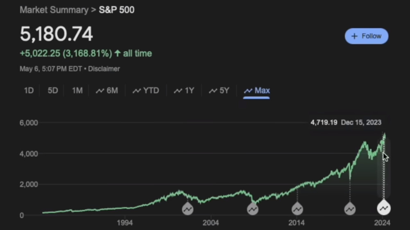Click the news marker icon near 2020
This screenshot has width=410, height=230.
pos(349,209)
